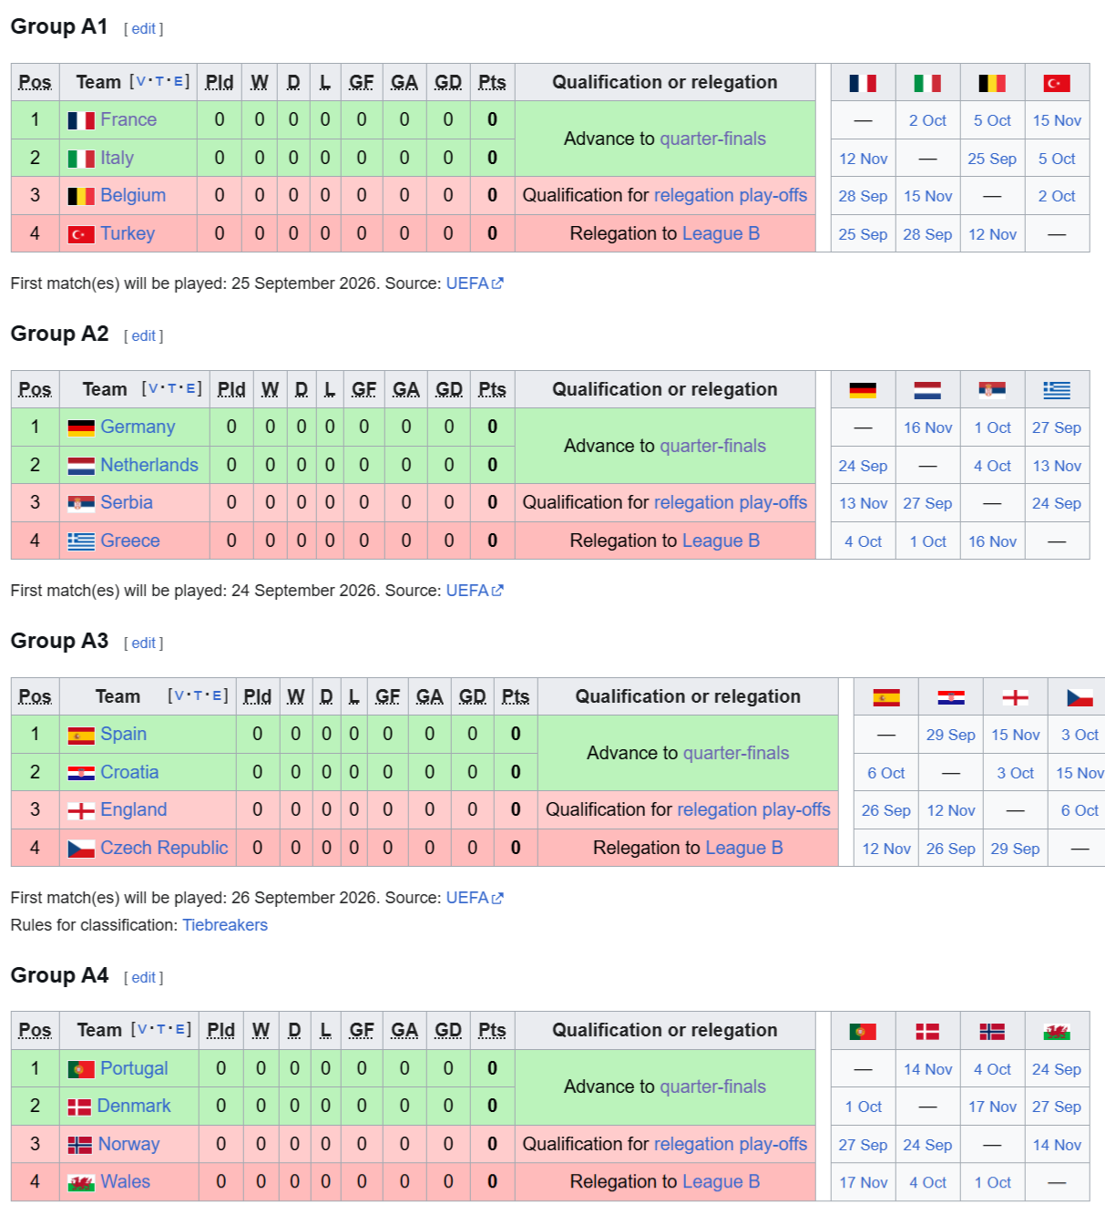Open the relegation play-offs link in Group A1
Viewport: 1105px width, 1215px height.
tap(731, 195)
